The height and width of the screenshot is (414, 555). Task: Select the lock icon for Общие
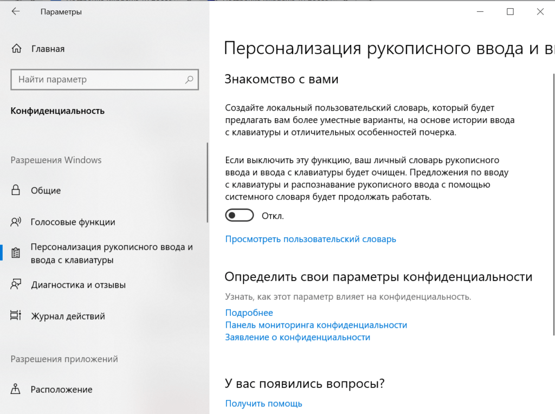click(16, 190)
